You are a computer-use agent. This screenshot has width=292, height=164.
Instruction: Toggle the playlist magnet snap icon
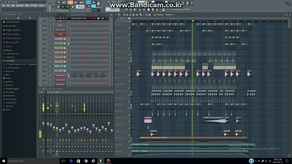pyautogui.click(x=119, y=15)
